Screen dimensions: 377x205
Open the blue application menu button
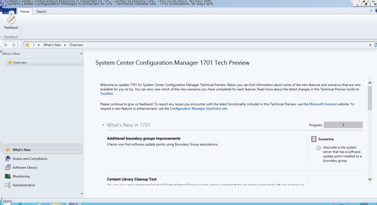[9, 11]
